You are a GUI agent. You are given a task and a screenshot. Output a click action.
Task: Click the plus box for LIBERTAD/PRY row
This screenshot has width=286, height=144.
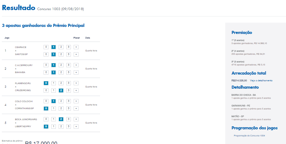76,126
